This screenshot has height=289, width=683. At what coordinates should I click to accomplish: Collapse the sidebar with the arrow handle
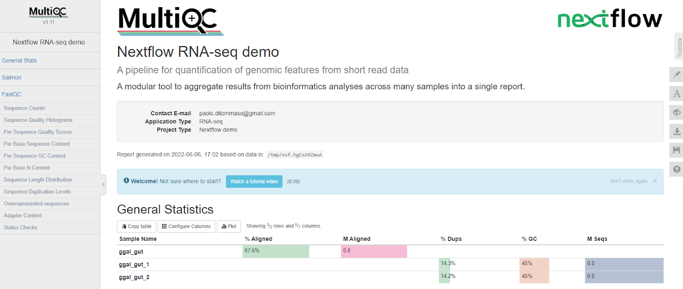[x=103, y=184]
